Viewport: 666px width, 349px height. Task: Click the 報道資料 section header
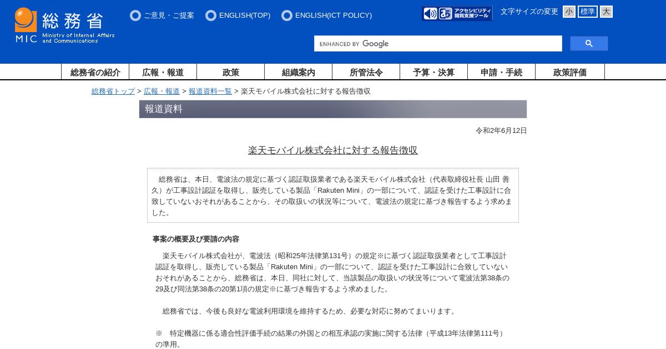coord(333,109)
